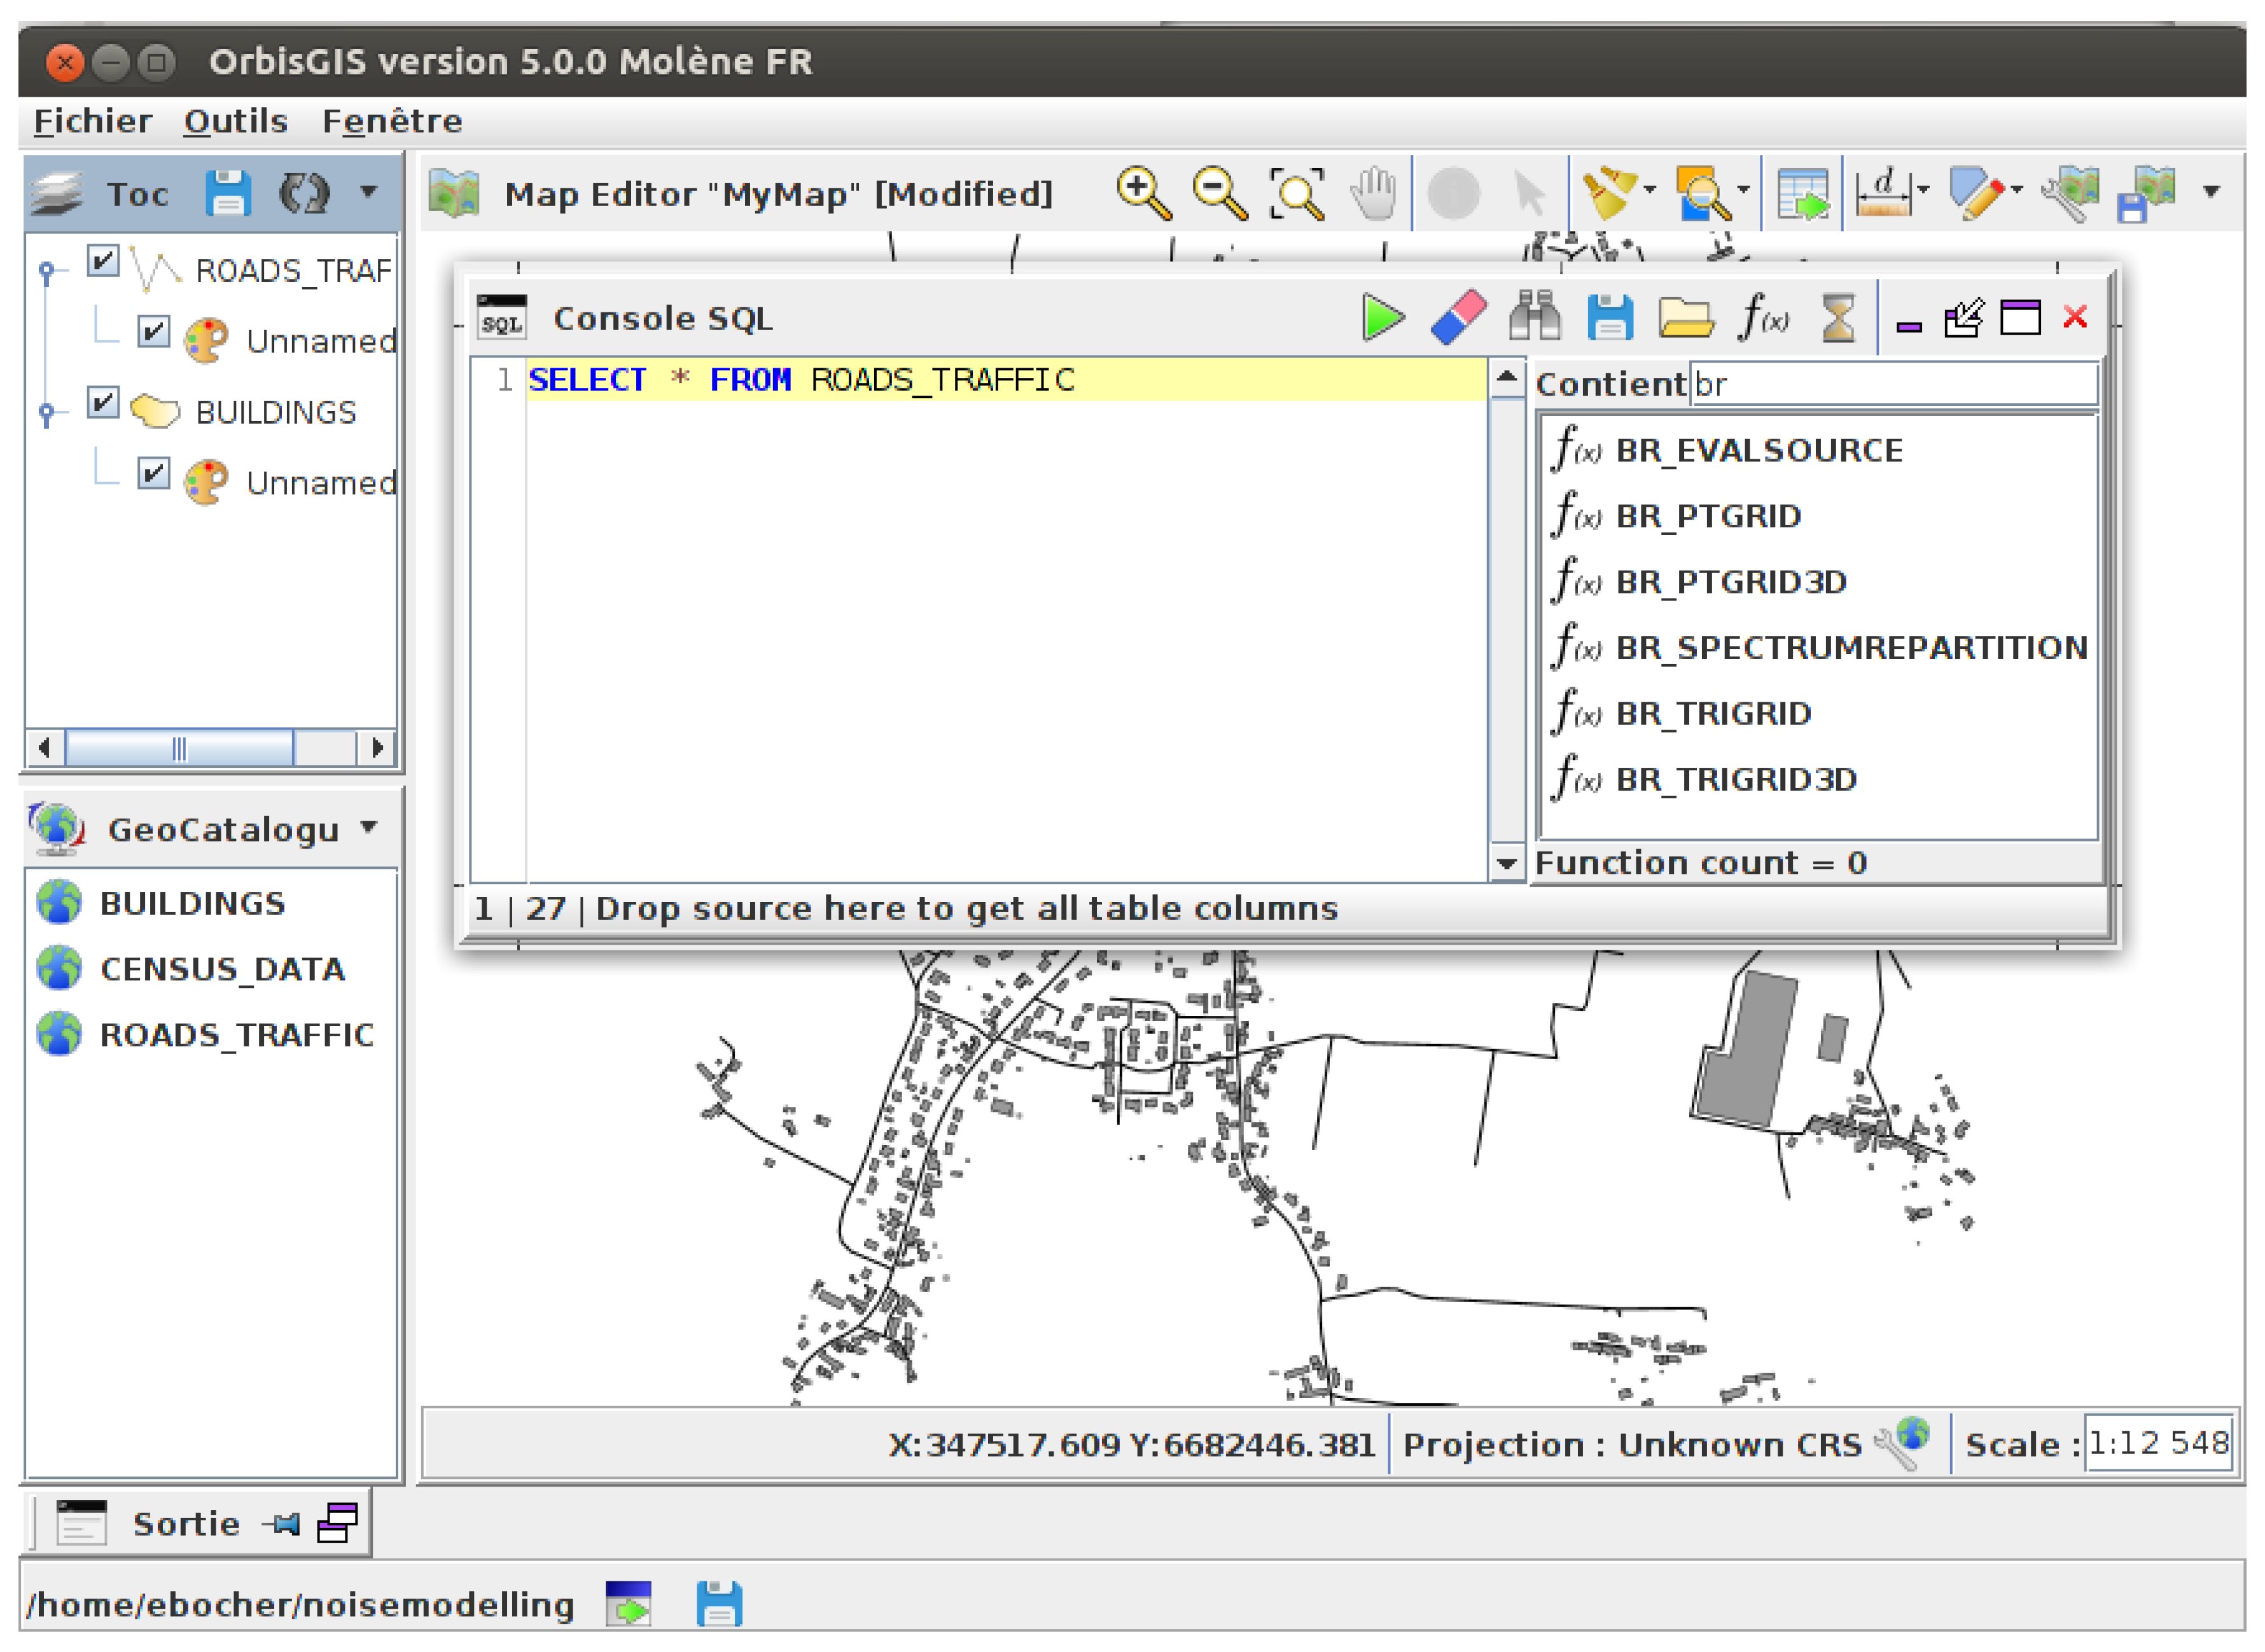Viewport: 2265px width, 1652px height.
Task: Click the Toc horizontal scrollbar thumb
Action: click(x=180, y=748)
